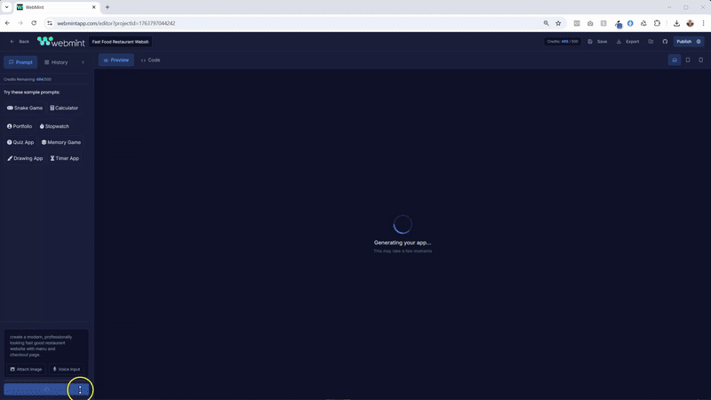This screenshot has height=400, width=711.
Task: Open Chrome's three-dot menu
Action: pyautogui.click(x=702, y=23)
